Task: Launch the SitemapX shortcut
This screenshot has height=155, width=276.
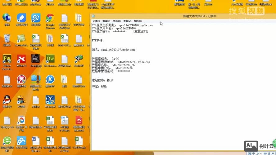Action: point(50,102)
